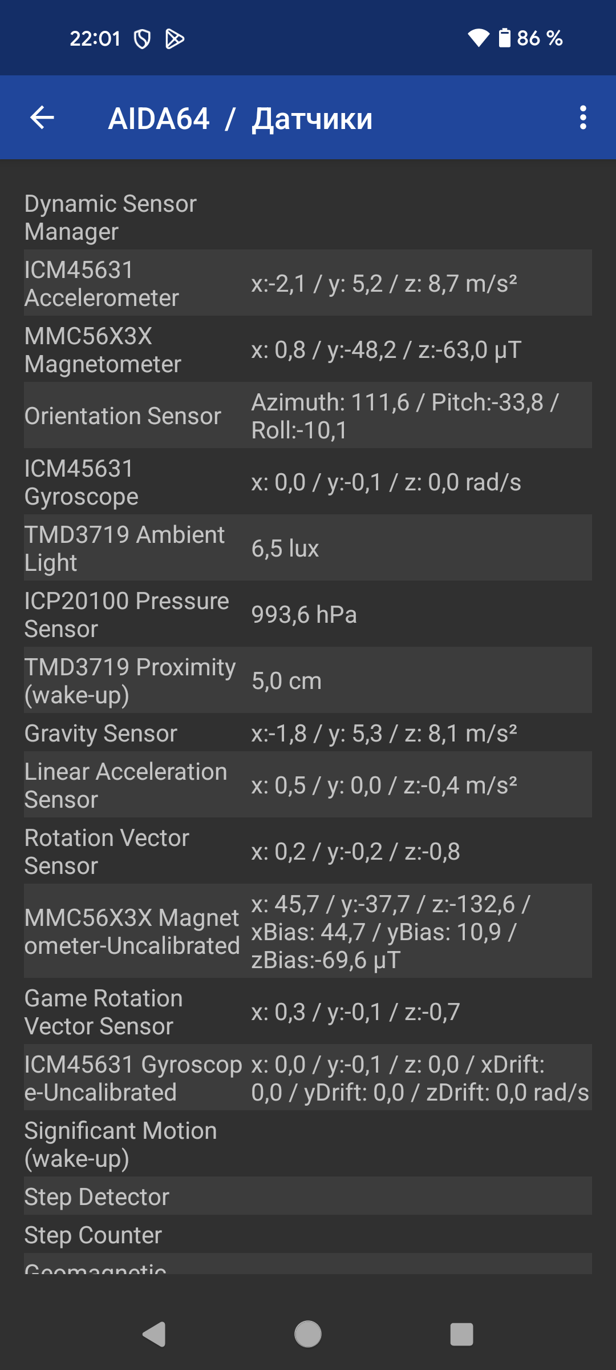Tap the Wi-Fi signal status icon

(478, 38)
